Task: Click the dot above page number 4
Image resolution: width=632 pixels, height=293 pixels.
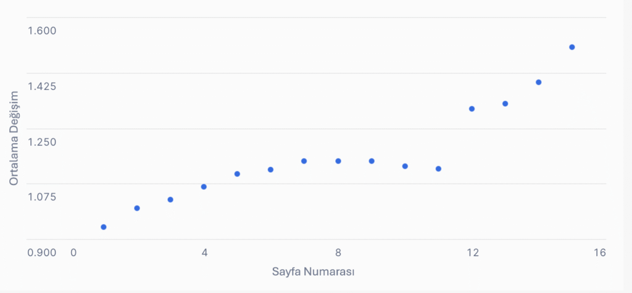Action: (204, 186)
